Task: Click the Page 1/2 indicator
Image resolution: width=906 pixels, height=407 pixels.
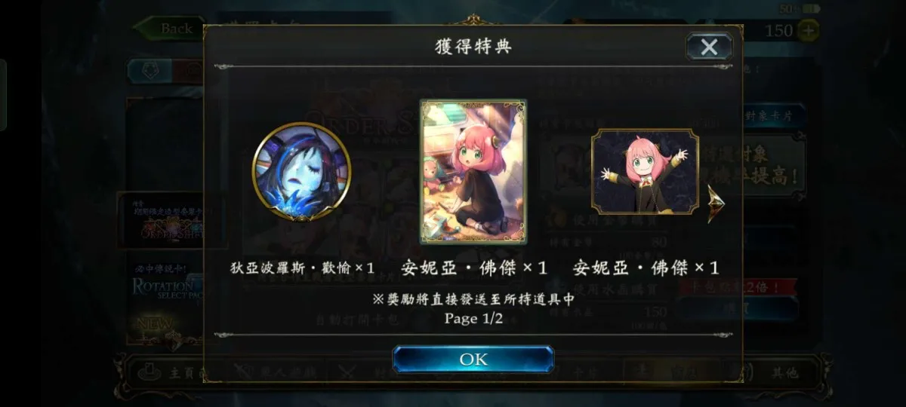Action: pos(473,319)
